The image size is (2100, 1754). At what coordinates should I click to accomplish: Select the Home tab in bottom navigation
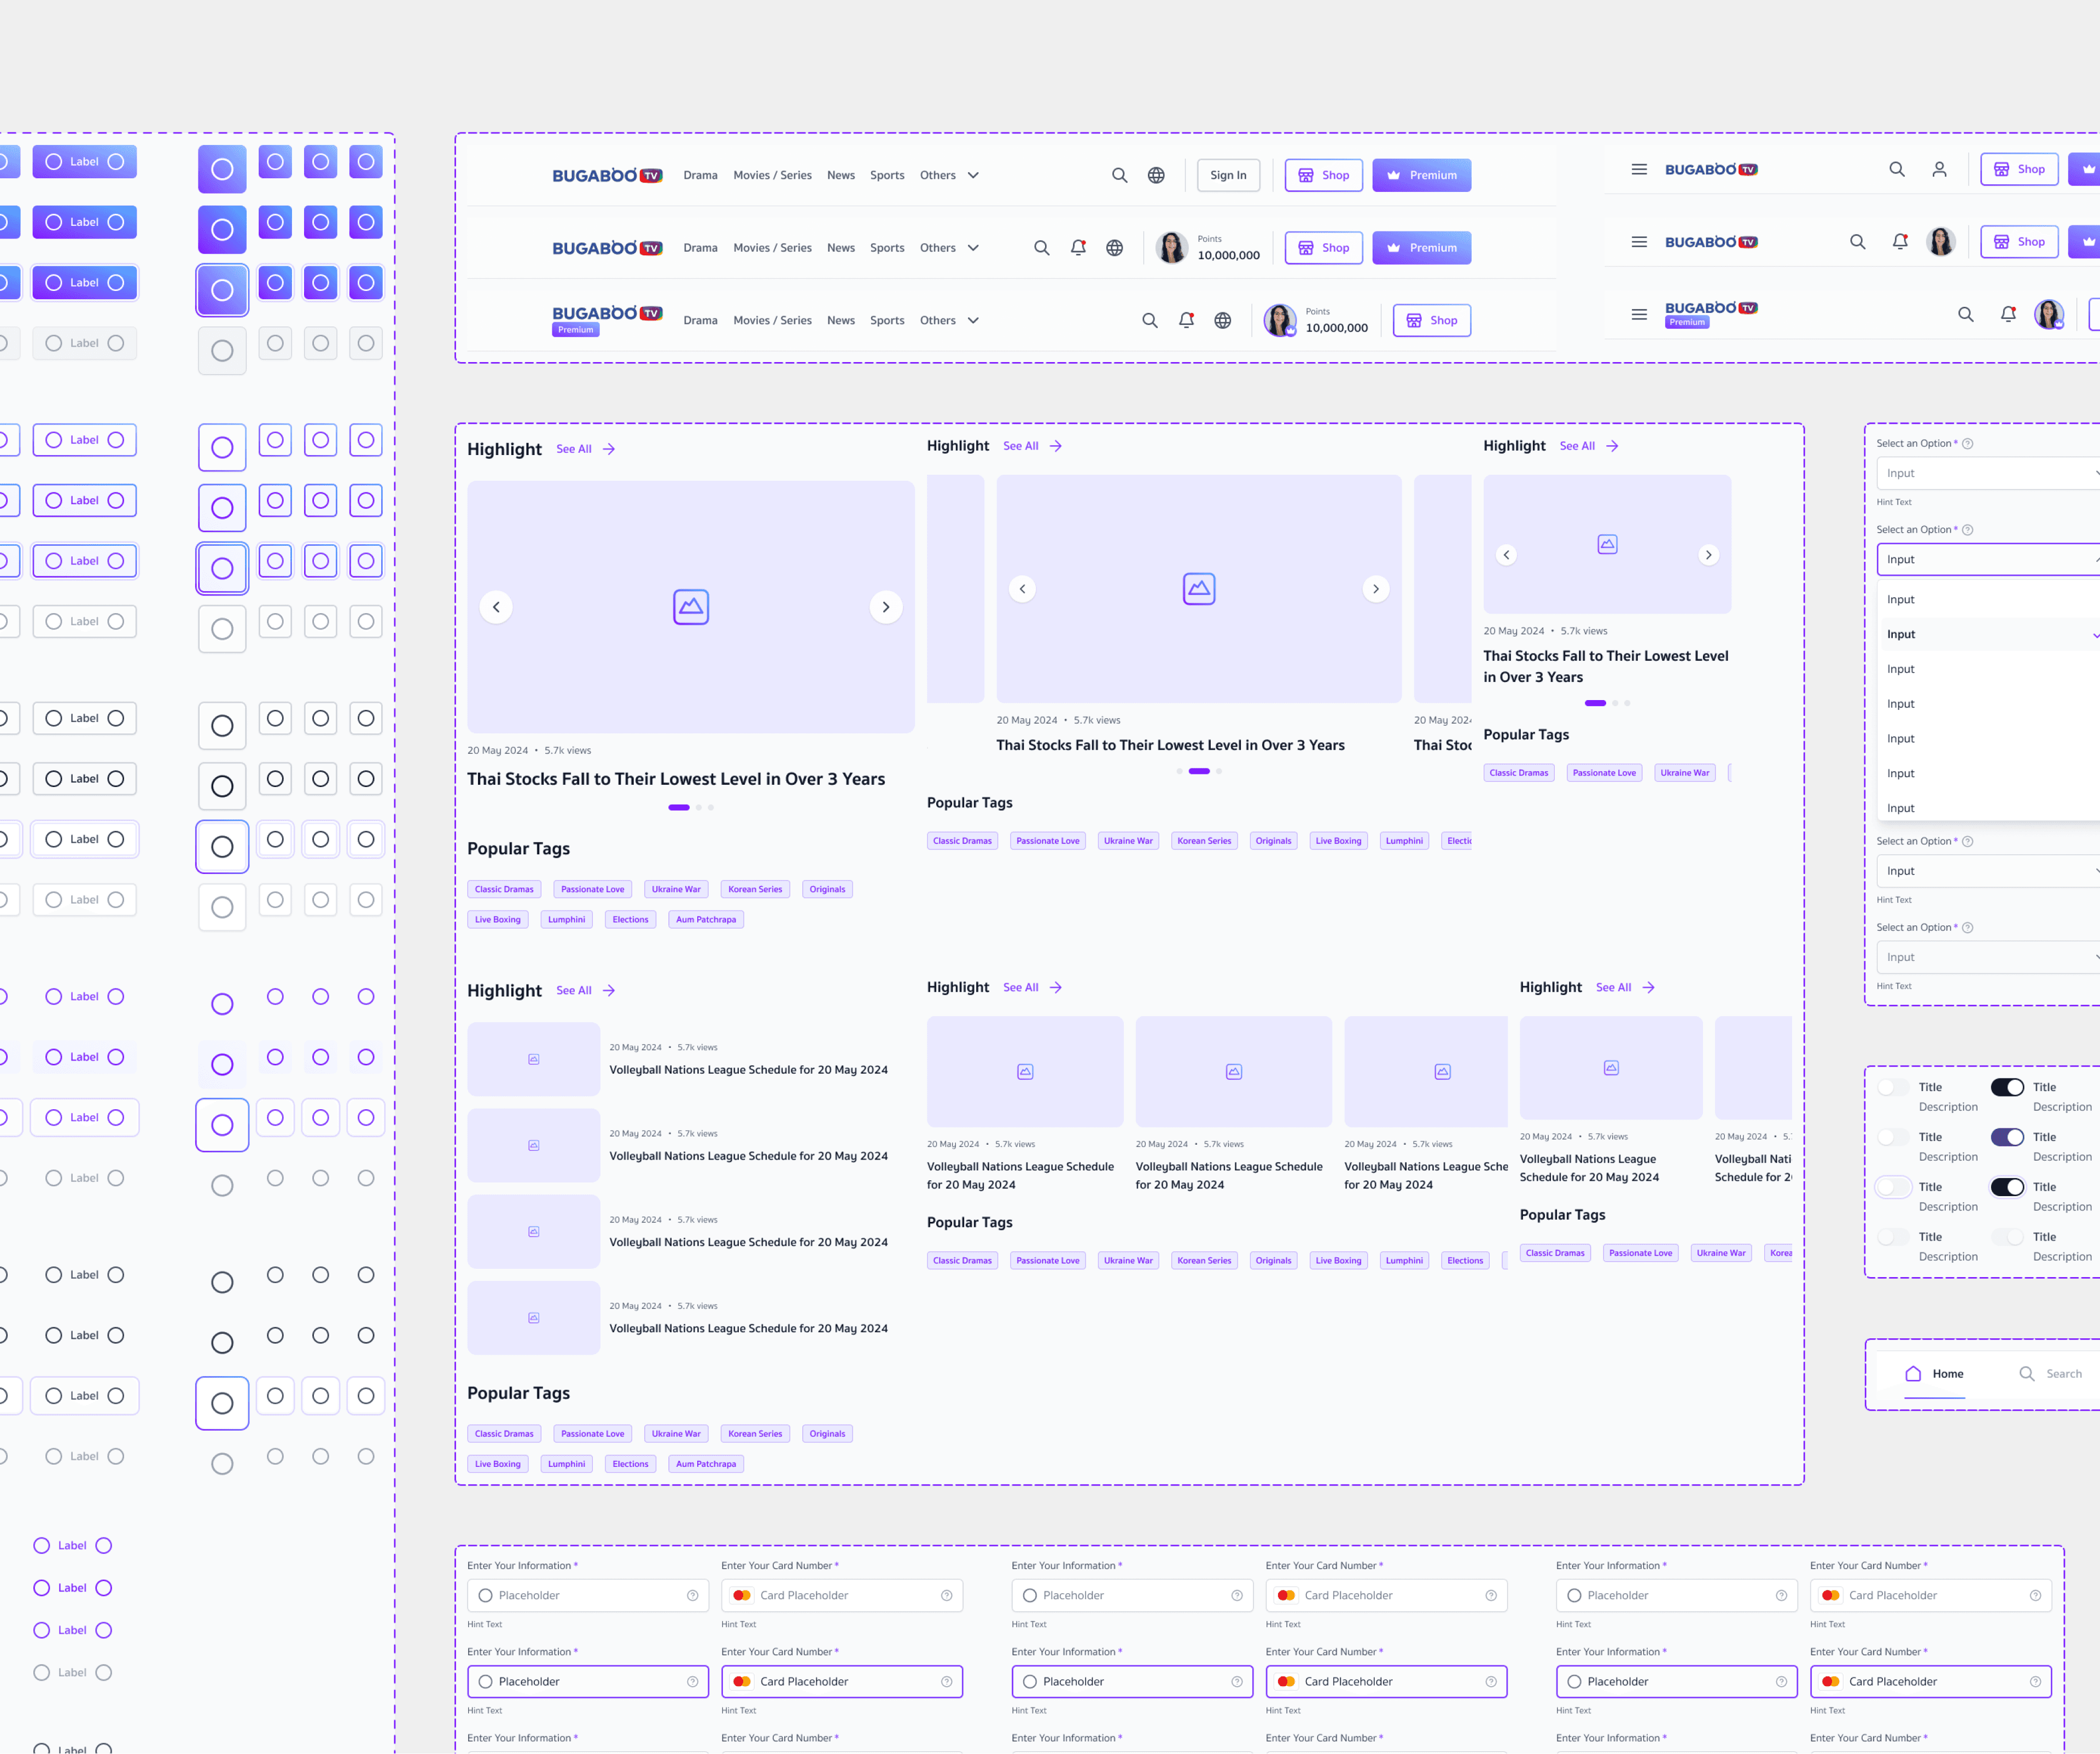[1934, 1374]
